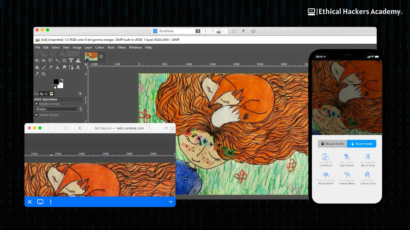Select the Free Select lasso tool
The height and width of the screenshot is (230, 410).
pos(50,61)
